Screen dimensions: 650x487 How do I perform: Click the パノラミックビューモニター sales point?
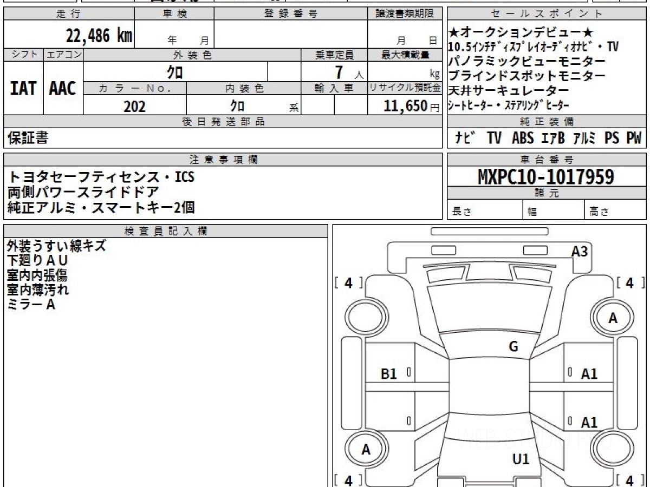pos(528,61)
